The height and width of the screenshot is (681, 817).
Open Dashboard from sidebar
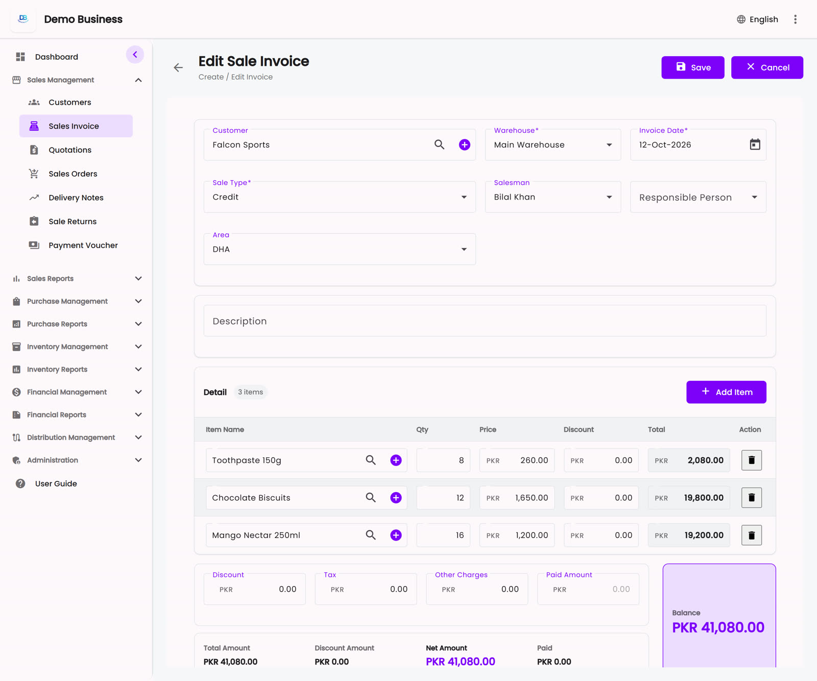(56, 57)
